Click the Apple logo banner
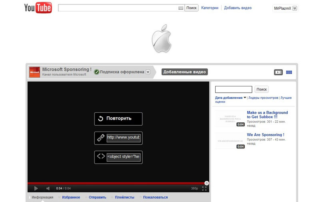 [162, 38]
